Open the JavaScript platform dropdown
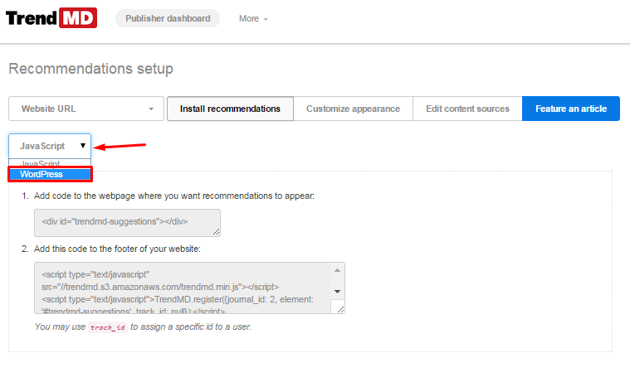This screenshot has height=382, width=630. pos(50,146)
